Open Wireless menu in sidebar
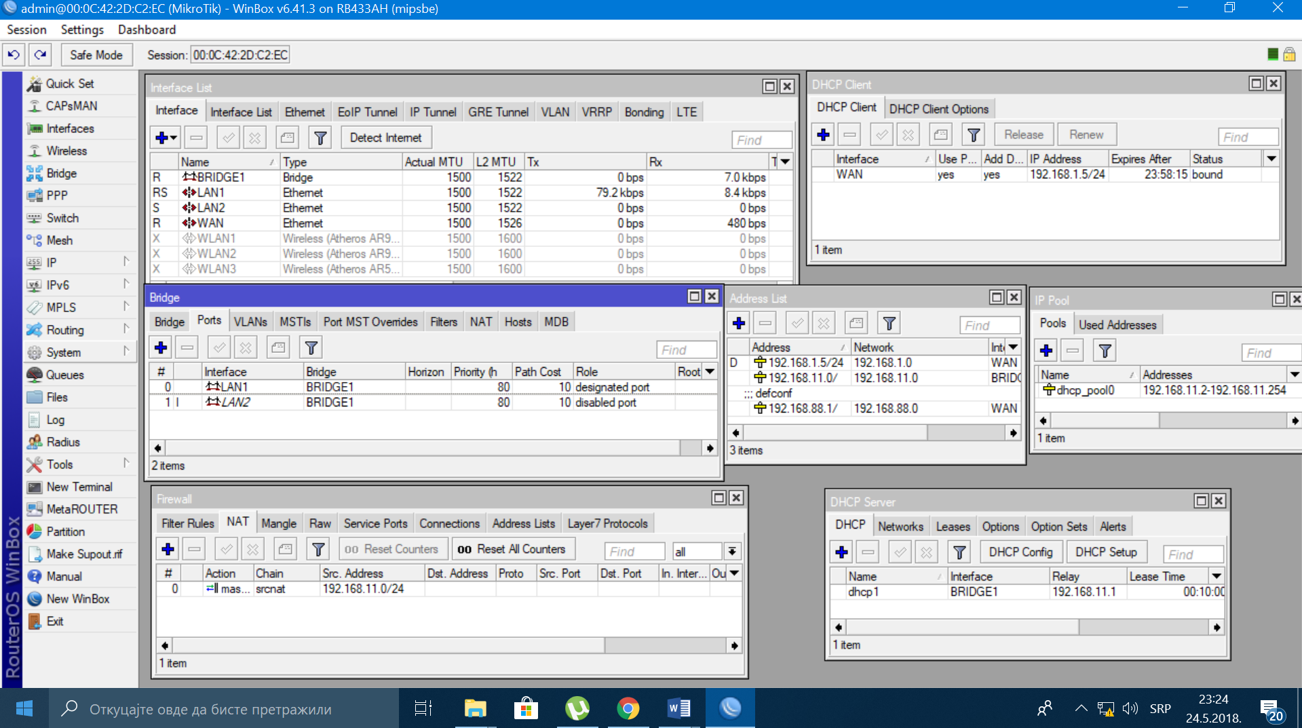 66,151
